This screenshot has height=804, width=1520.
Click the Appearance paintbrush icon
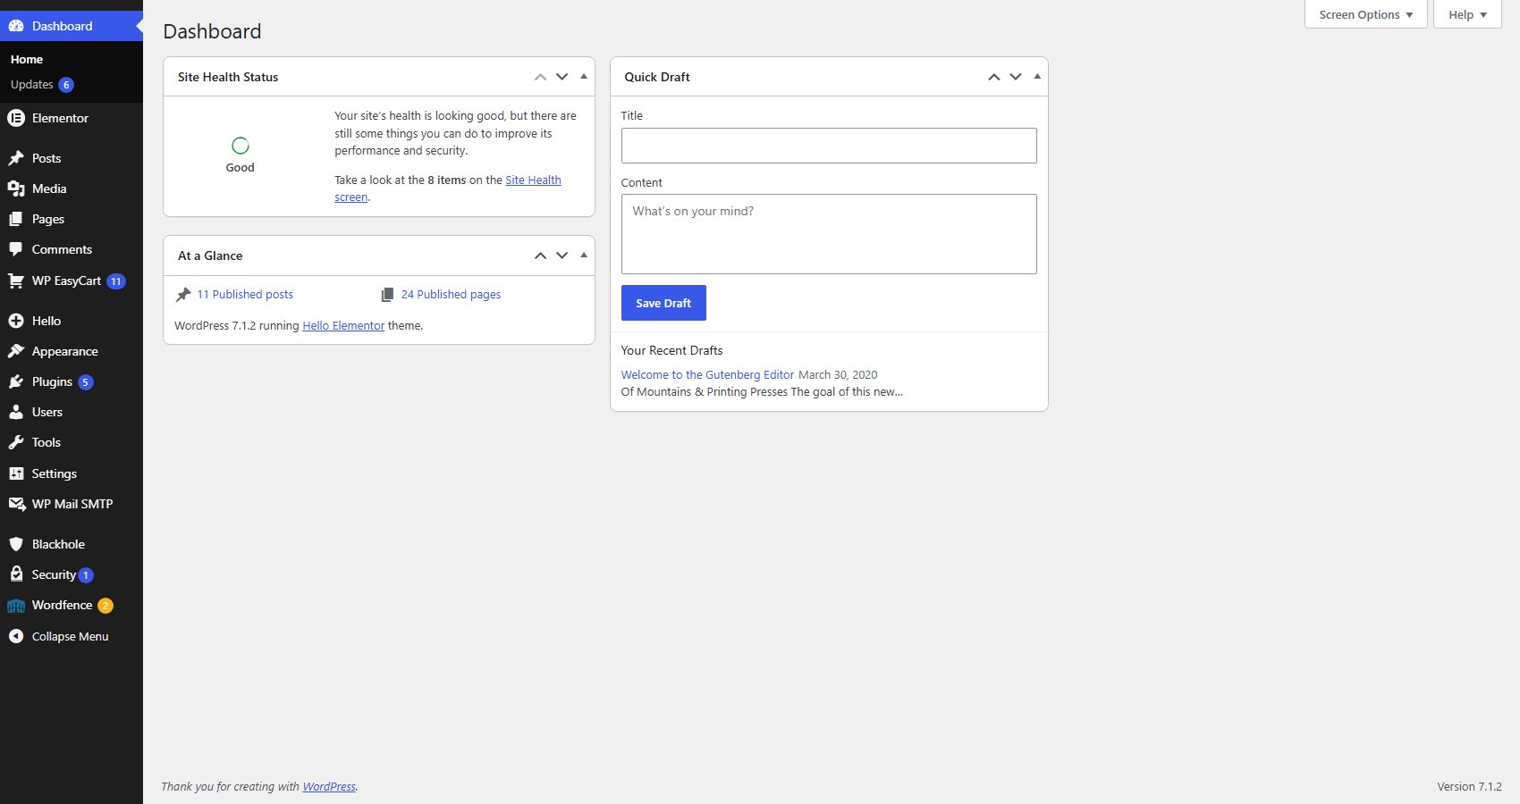pyautogui.click(x=16, y=351)
